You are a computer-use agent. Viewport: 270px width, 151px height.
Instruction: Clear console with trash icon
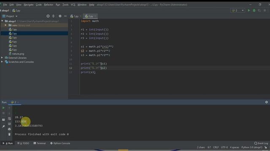[x=9, y=134]
